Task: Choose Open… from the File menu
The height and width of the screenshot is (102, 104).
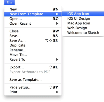Action: pyautogui.click(x=33, y=19)
